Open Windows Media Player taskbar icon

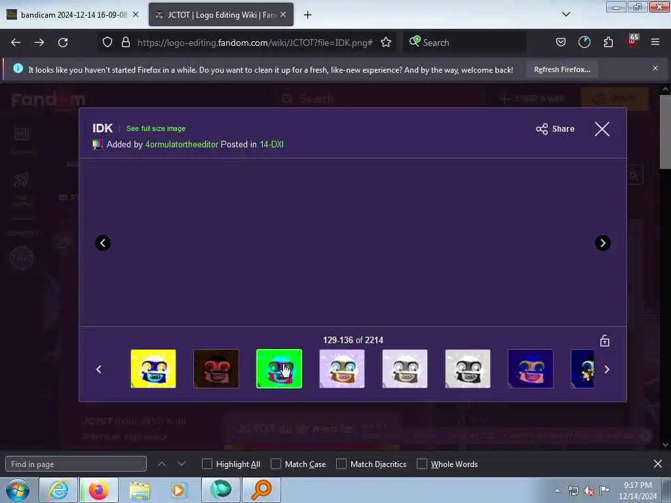coord(178,490)
